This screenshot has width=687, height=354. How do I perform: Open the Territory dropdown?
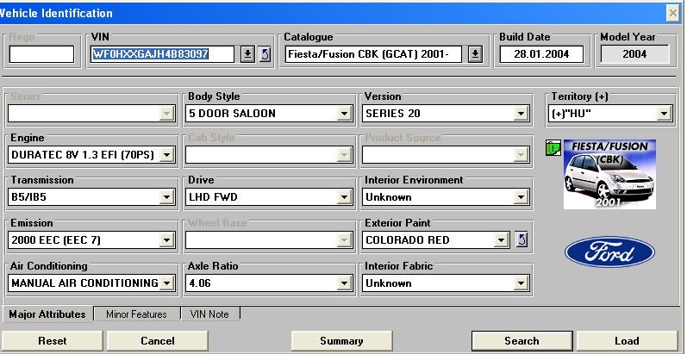click(x=663, y=113)
